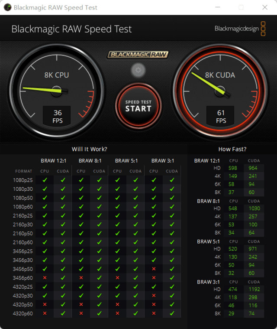Click the green check for 3456p30 BRAW 3:1 CPU
Screen dimensions: 277x329
point(154,260)
